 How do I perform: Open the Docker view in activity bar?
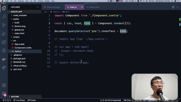(x=4, y=59)
